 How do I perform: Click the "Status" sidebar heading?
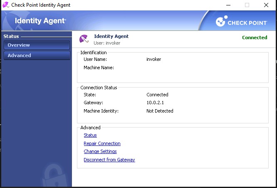11,36
